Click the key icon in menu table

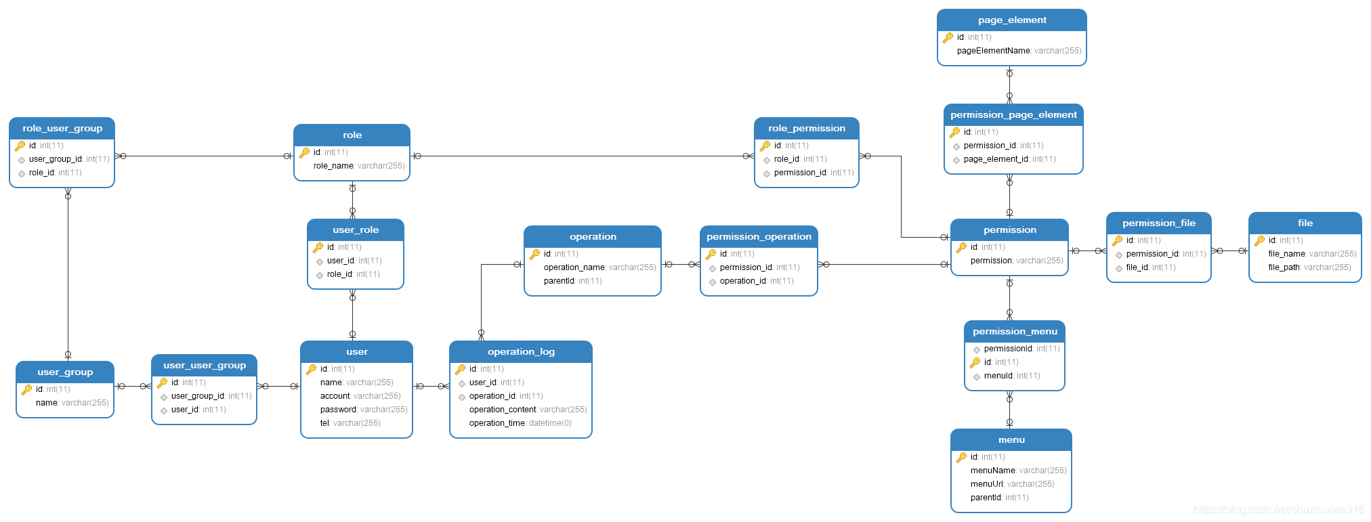[961, 457]
